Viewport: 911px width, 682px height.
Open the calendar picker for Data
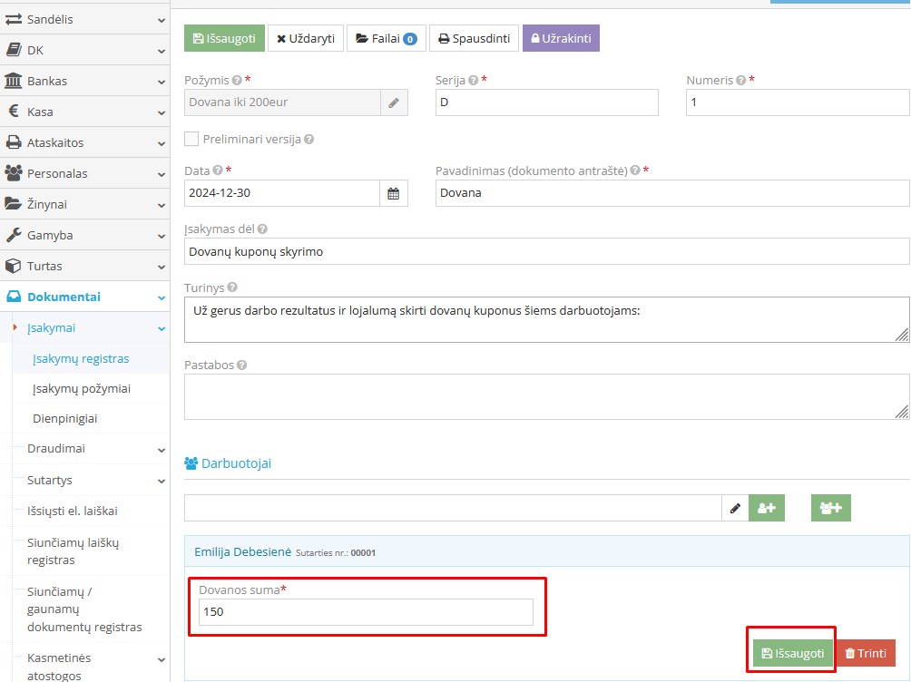click(x=394, y=193)
